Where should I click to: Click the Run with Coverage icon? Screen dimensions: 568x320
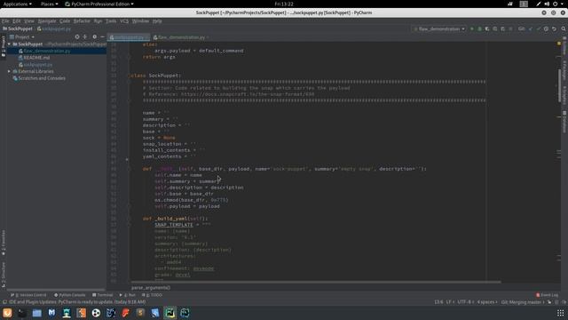pyautogui.click(x=487, y=28)
